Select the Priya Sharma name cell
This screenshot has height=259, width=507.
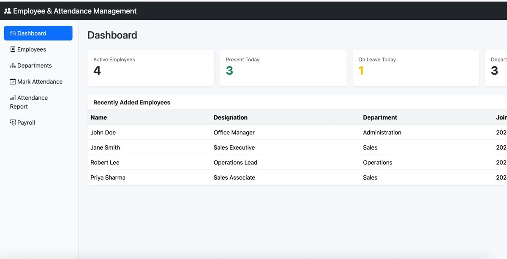pos(108,177)
